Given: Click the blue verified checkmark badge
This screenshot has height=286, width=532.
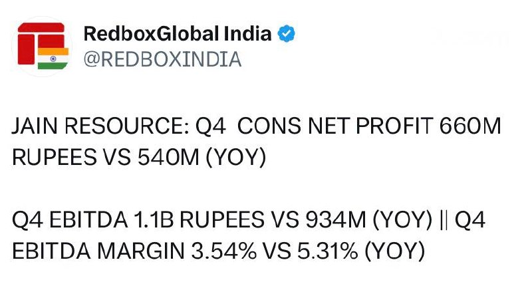Looking at the screenshot, I should coord(287,33).
